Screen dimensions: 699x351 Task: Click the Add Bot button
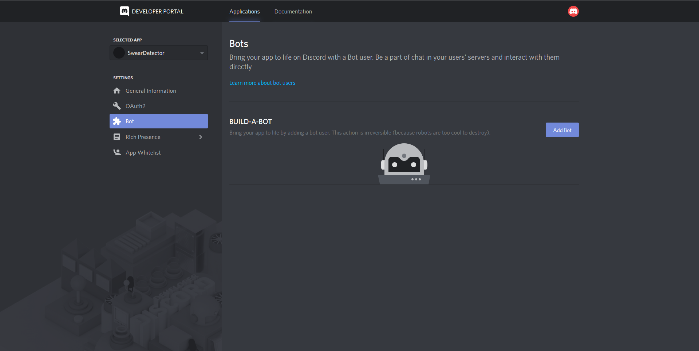(x=562, y=130)
